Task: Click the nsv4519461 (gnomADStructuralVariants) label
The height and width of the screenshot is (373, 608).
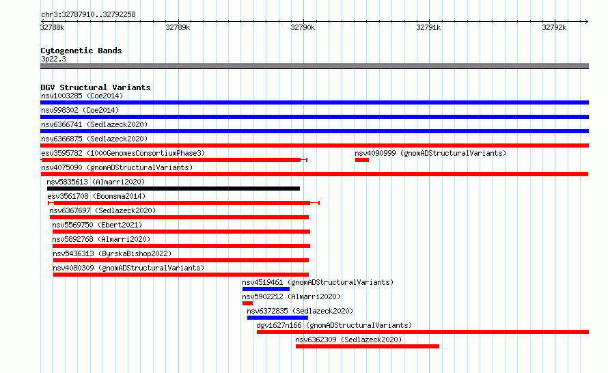Action: [x=318, y=282]
